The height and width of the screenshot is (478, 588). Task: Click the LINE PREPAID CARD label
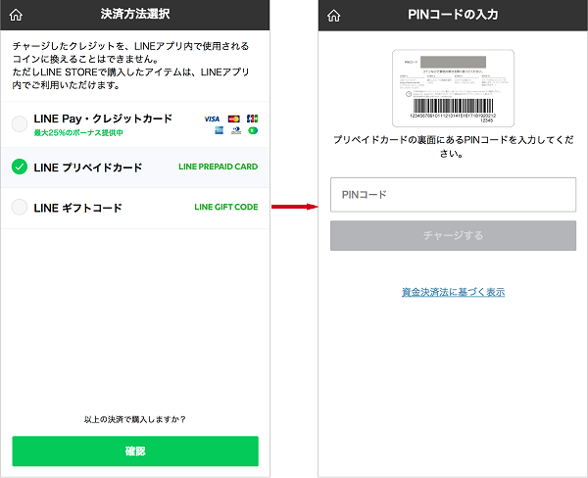[x=218, y=167]
